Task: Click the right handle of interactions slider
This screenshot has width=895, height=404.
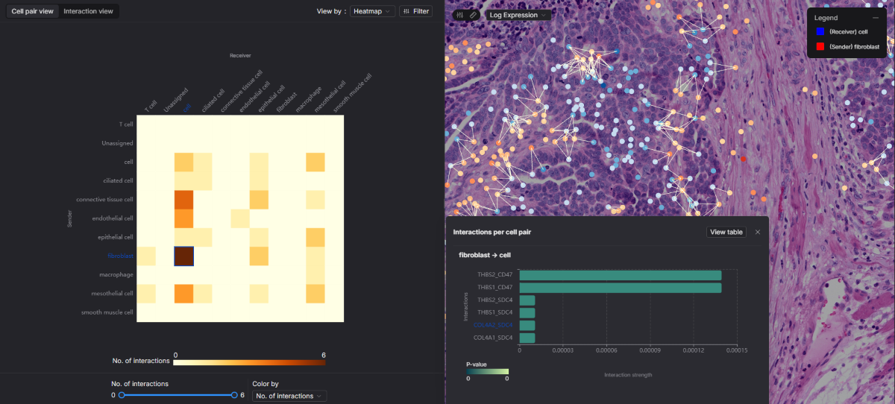Action: (x=234, y=394)
